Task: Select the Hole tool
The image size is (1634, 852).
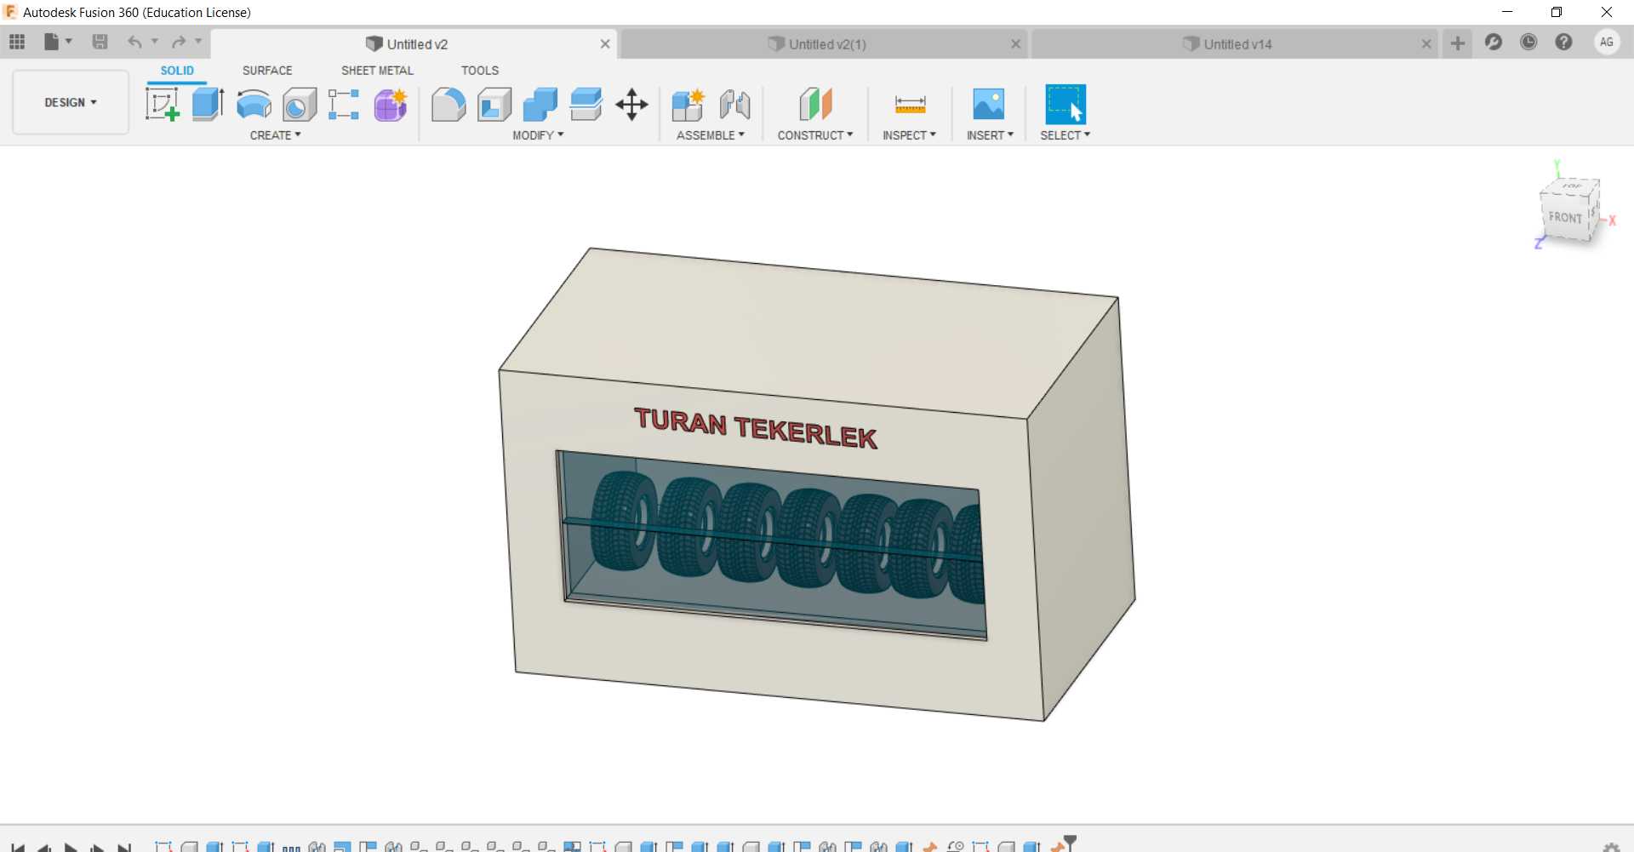Action: point(300,105)
